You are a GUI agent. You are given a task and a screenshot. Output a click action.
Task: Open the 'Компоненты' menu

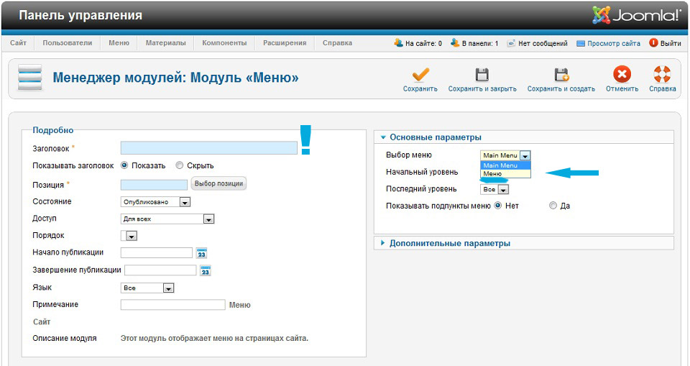(x=224, y=43)
